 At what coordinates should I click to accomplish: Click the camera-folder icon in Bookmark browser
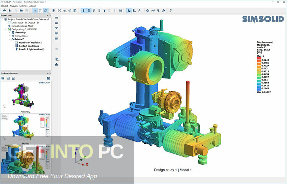click(48, 78)
